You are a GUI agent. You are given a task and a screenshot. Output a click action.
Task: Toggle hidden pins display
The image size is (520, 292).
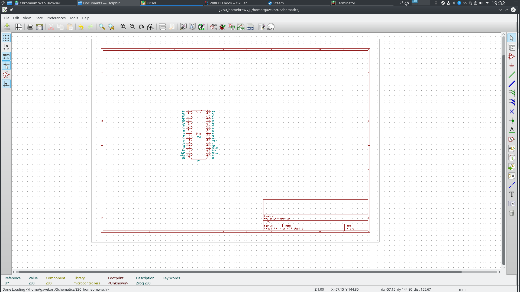click(x=6, y=75)
